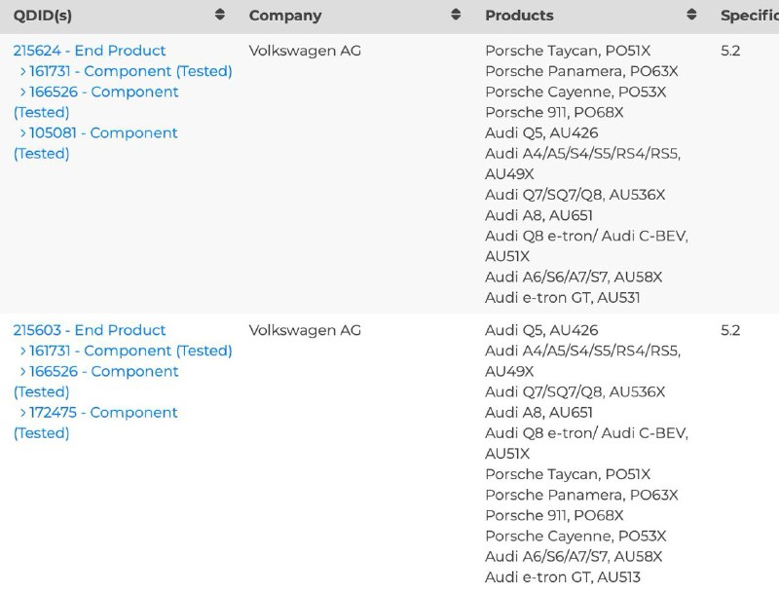The height and width of the screenshot is (593, 779).
Task: Click the Products column header
Action: [519, 16]
